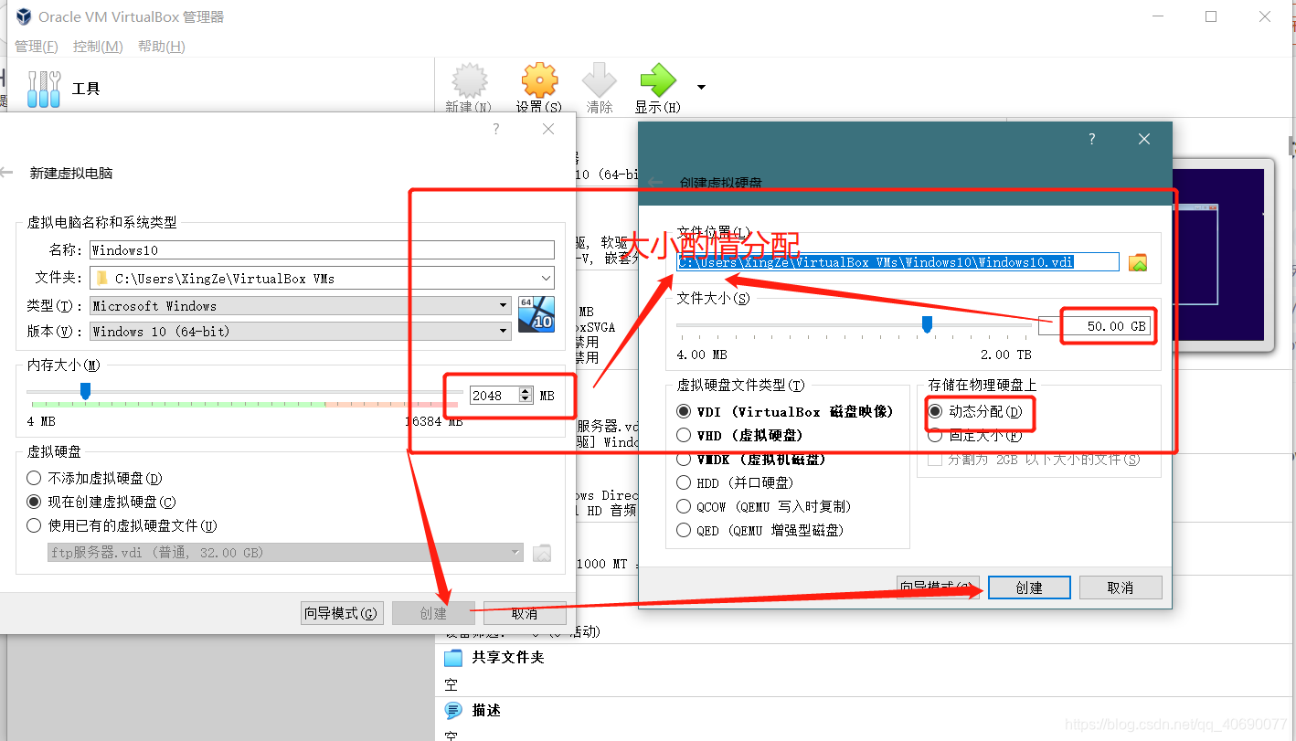Click the 创建 button in 创建虚拟硬盘 dialog
Screen dimensions: 1296x741
[x=1029, y=588]
